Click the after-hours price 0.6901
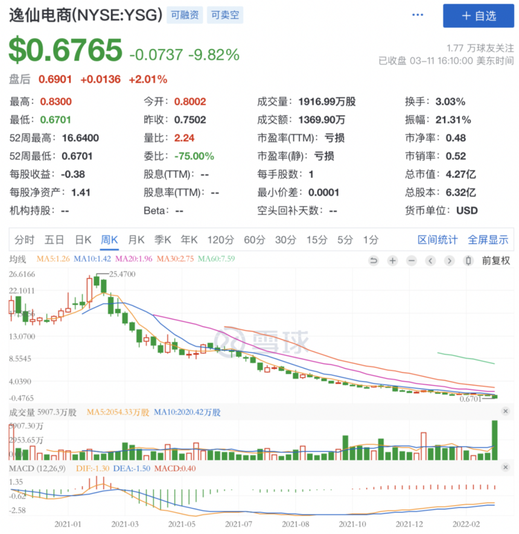519x534 pixels. (55, 80)
